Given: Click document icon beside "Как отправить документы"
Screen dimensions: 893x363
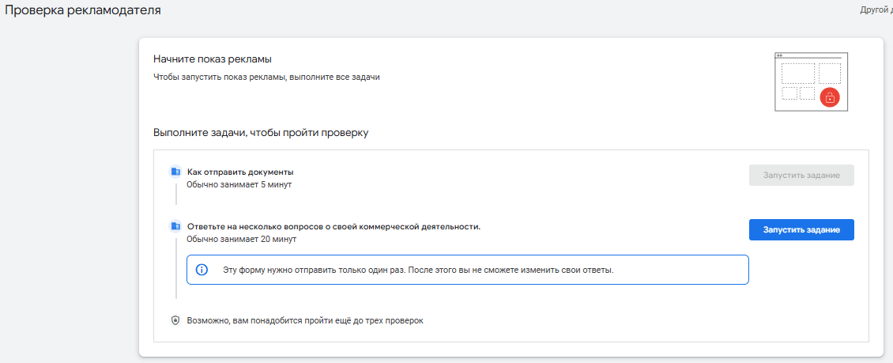Looking at the screenshot, I should pyautogui.click(x=175, y=172).
